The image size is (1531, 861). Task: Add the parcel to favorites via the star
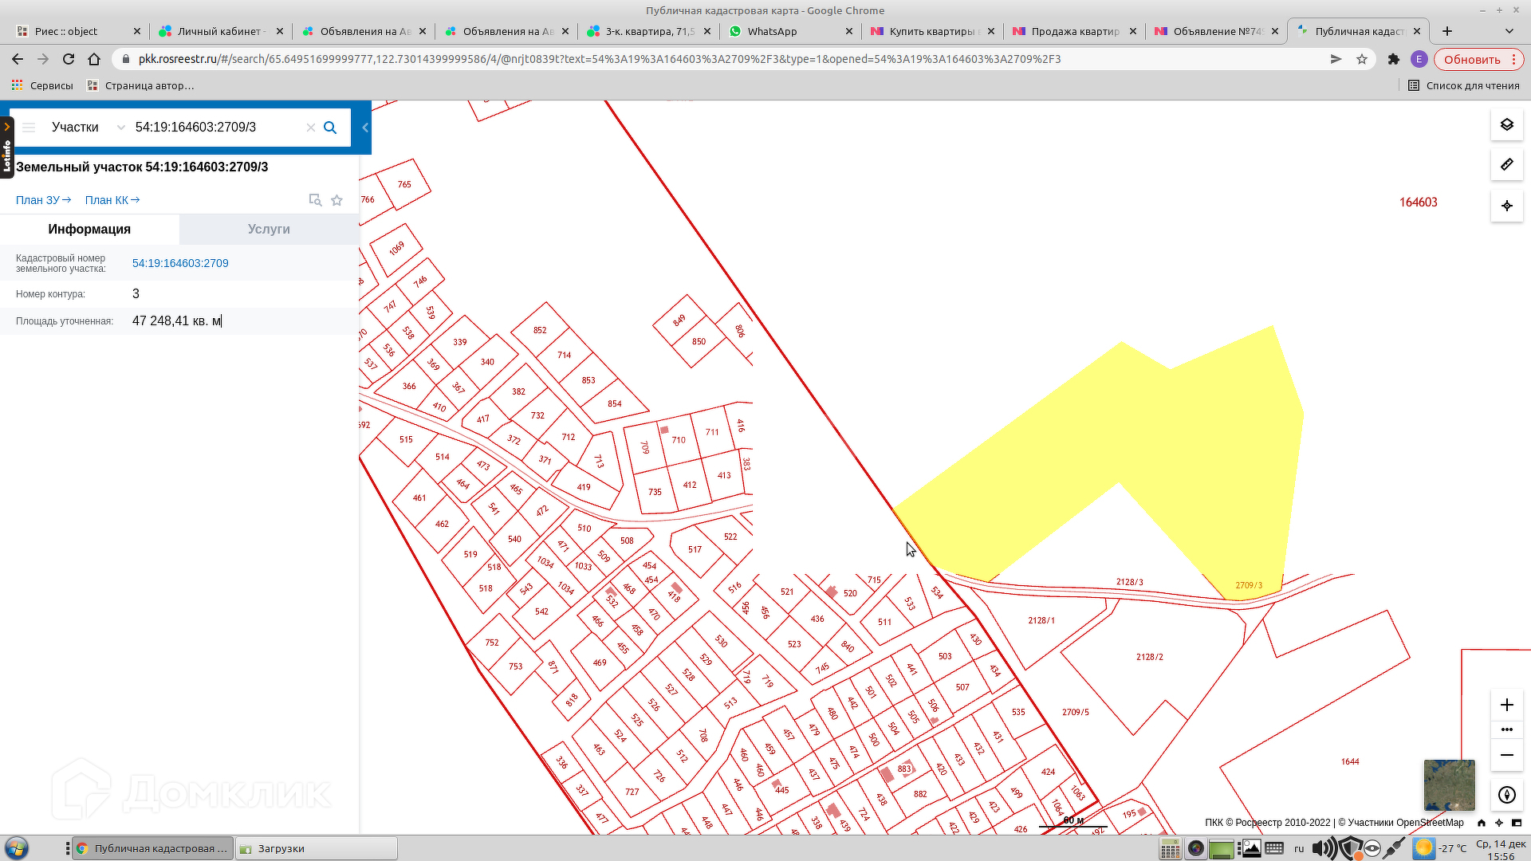point(337,200)
